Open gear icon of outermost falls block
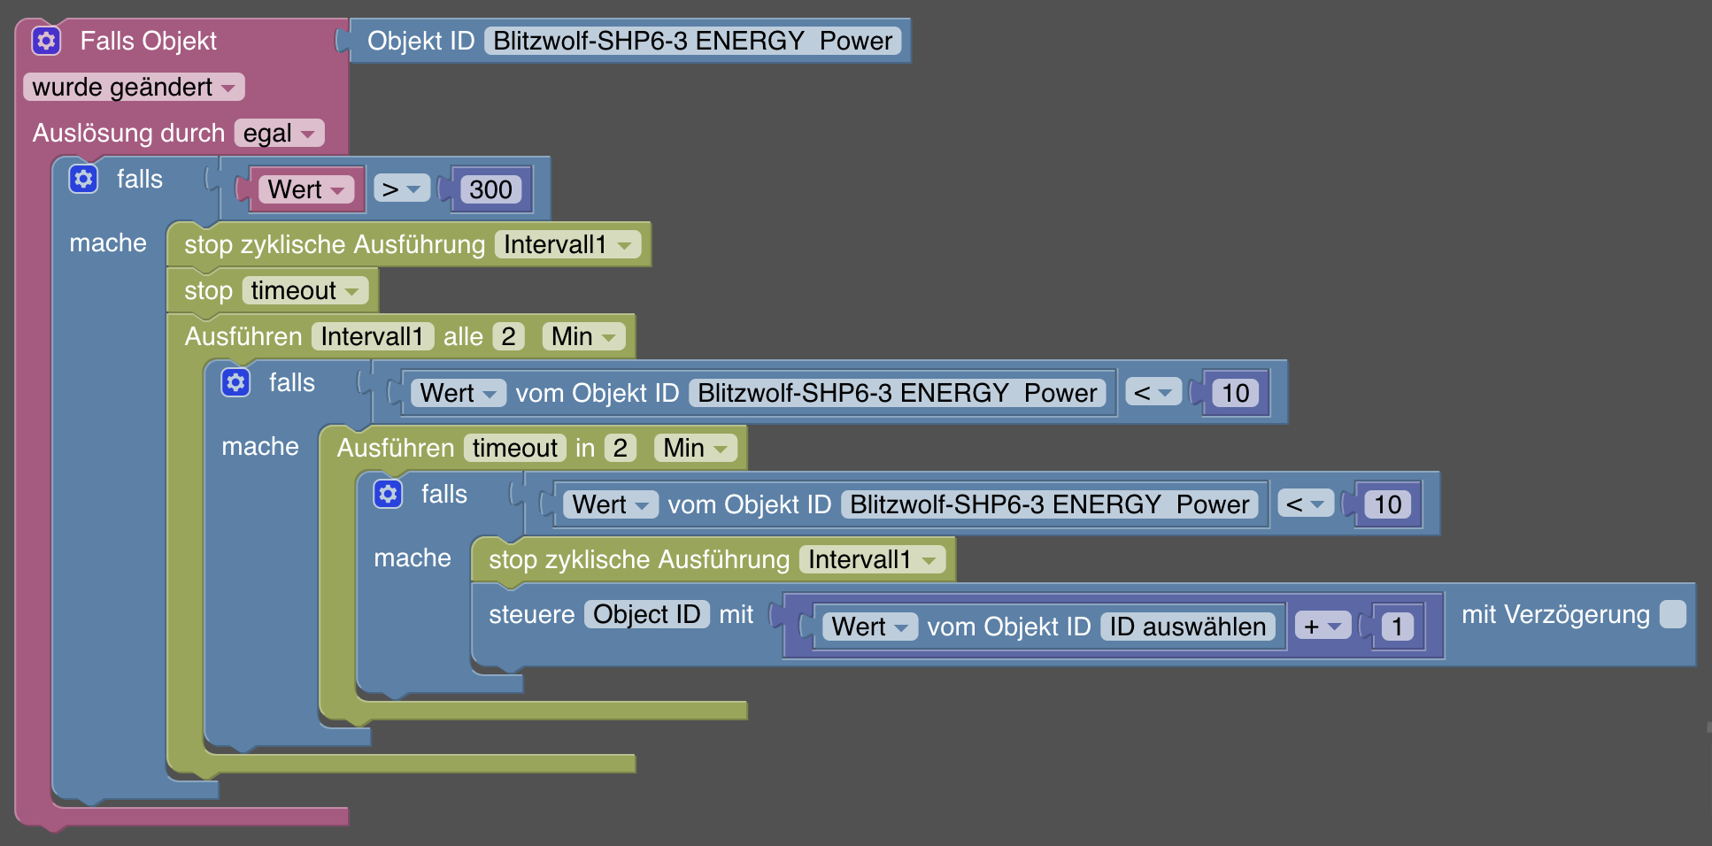 (83, 179)
